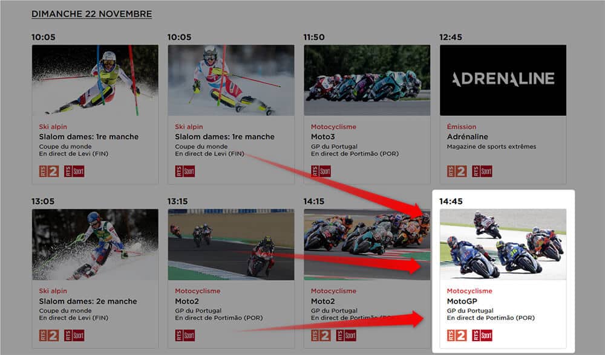Click Magazine de sports extrêmes description
Viewport: 605px width, 355px height.
491,146
